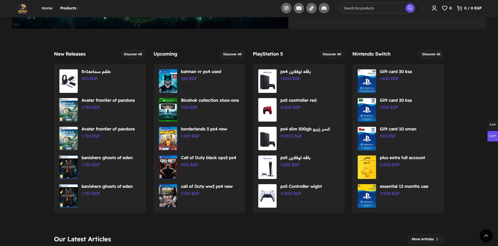Image resolution: width=498 pixels, height=246 pixels.
Task: Open ps5 controller red product image
Action: click(267, 110)
